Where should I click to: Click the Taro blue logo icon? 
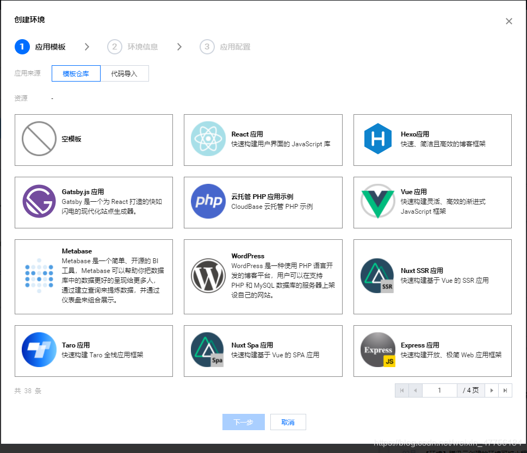(39, 350)
